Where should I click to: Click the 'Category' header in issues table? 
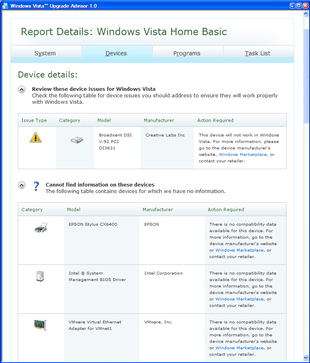click(70, 120)
